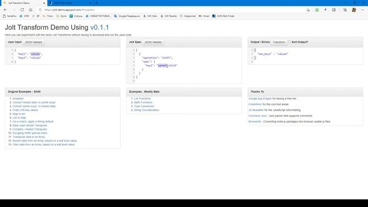This screenshot has height=207, width=368.
Task: Switch to the Jolt Transform Demo tab
Action: (x=24, y=3)
